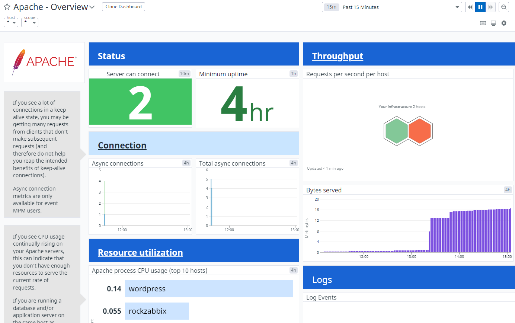This screenshot has height=323, width=515.
Task: Click the Logs section header
Action: pos(408,277)
